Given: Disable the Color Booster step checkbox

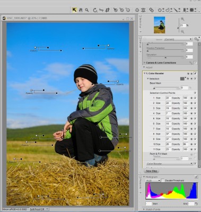Looking at the screenshot, I should [x=195, y=73].
